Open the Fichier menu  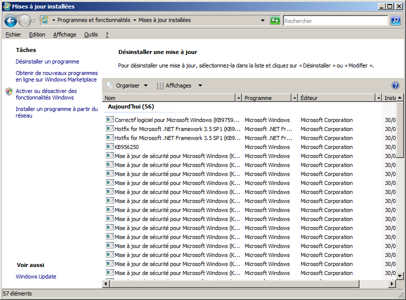coord(13,34)
